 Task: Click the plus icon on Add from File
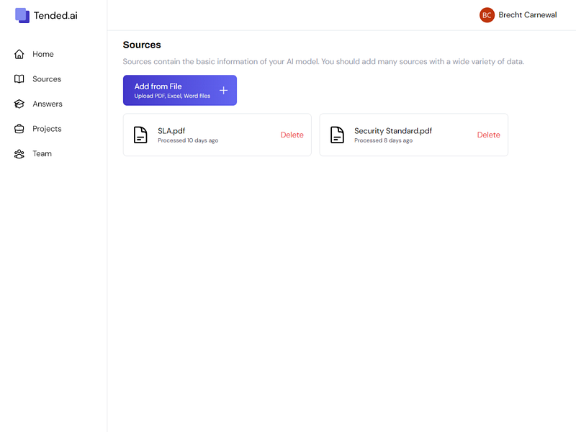(223, 90)
